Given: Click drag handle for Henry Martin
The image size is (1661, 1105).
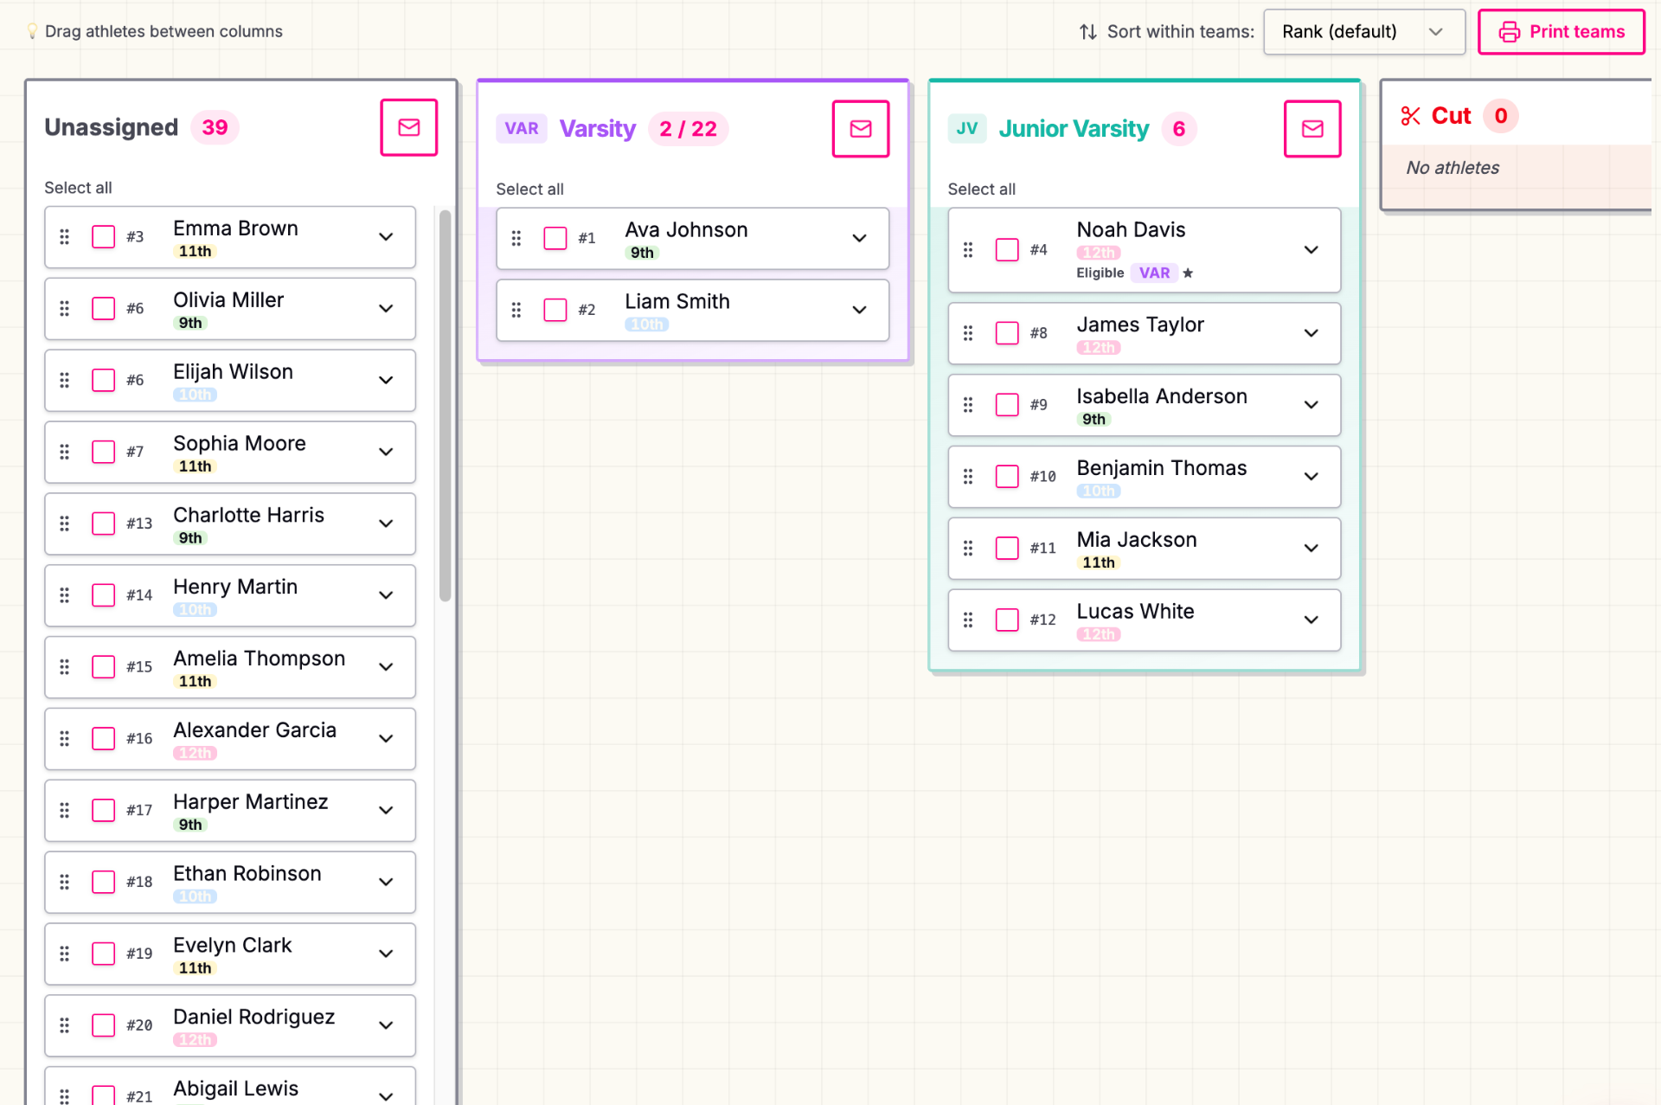Looking at the screenshot, I should point(64,595).
